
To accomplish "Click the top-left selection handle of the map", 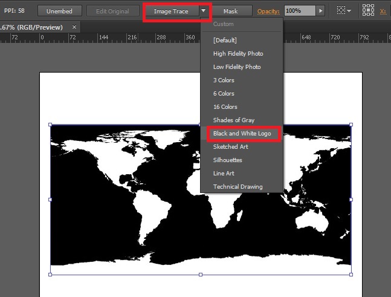I will [x=50, y=125].
